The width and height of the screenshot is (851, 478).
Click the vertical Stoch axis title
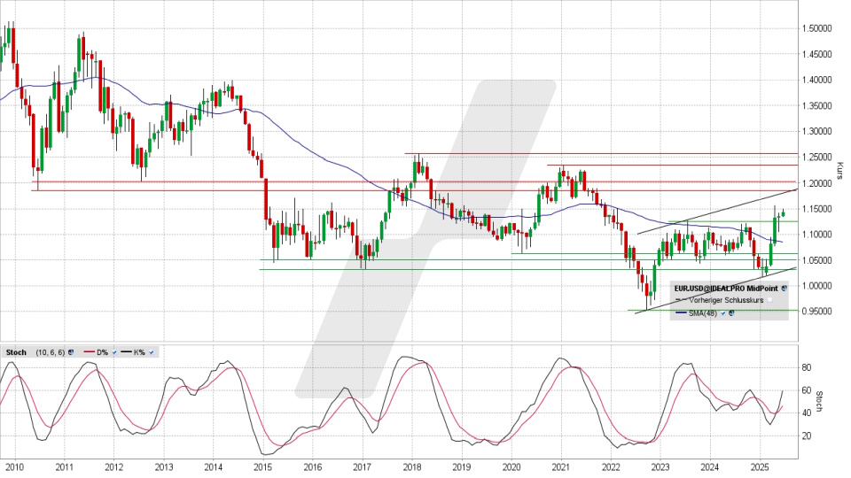point(819,402)
